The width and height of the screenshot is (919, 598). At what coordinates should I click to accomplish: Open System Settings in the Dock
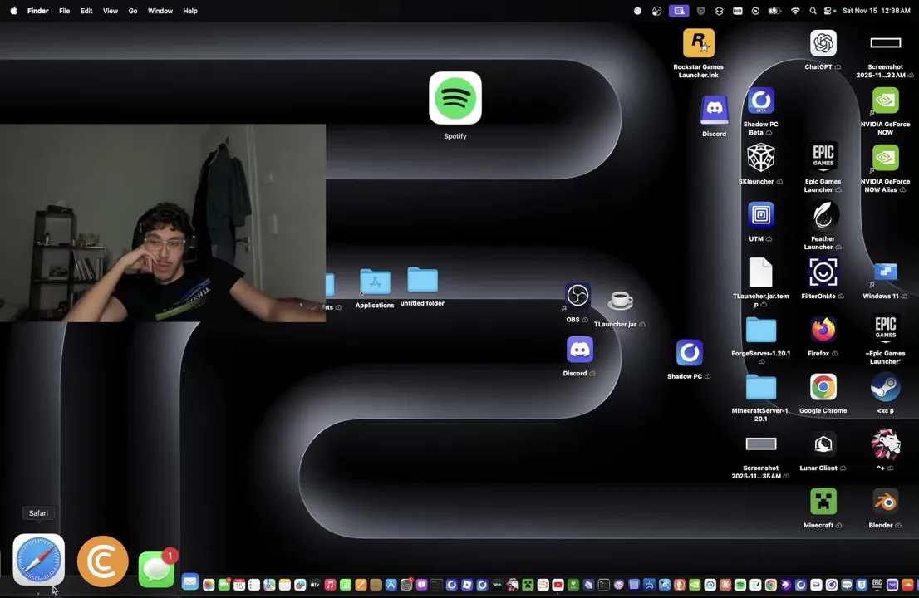click(x=406, y=585)
